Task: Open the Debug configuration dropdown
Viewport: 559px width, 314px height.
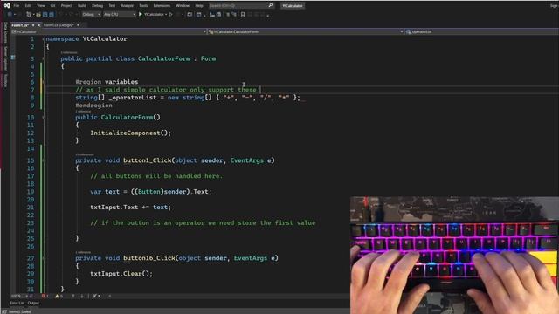Action: point(91,15)
